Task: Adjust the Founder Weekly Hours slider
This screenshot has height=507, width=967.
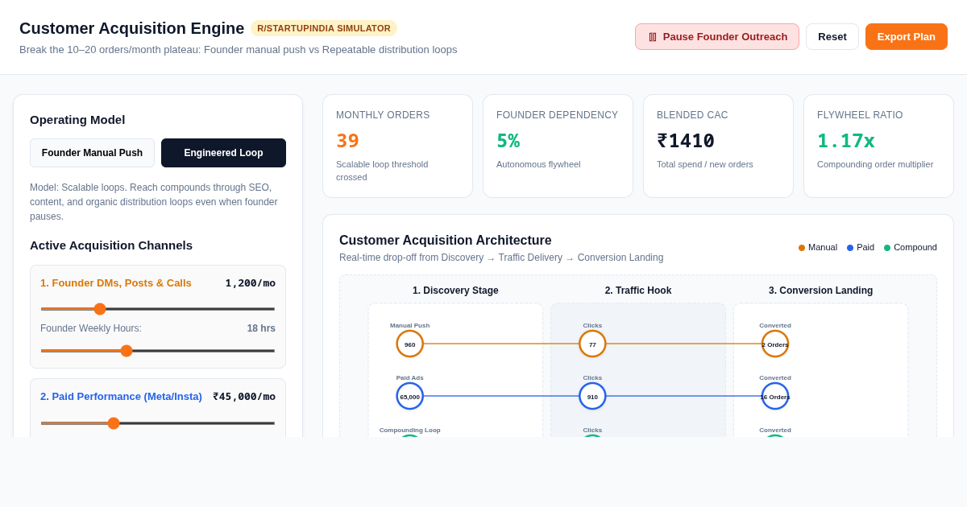Action: [158, 351]
